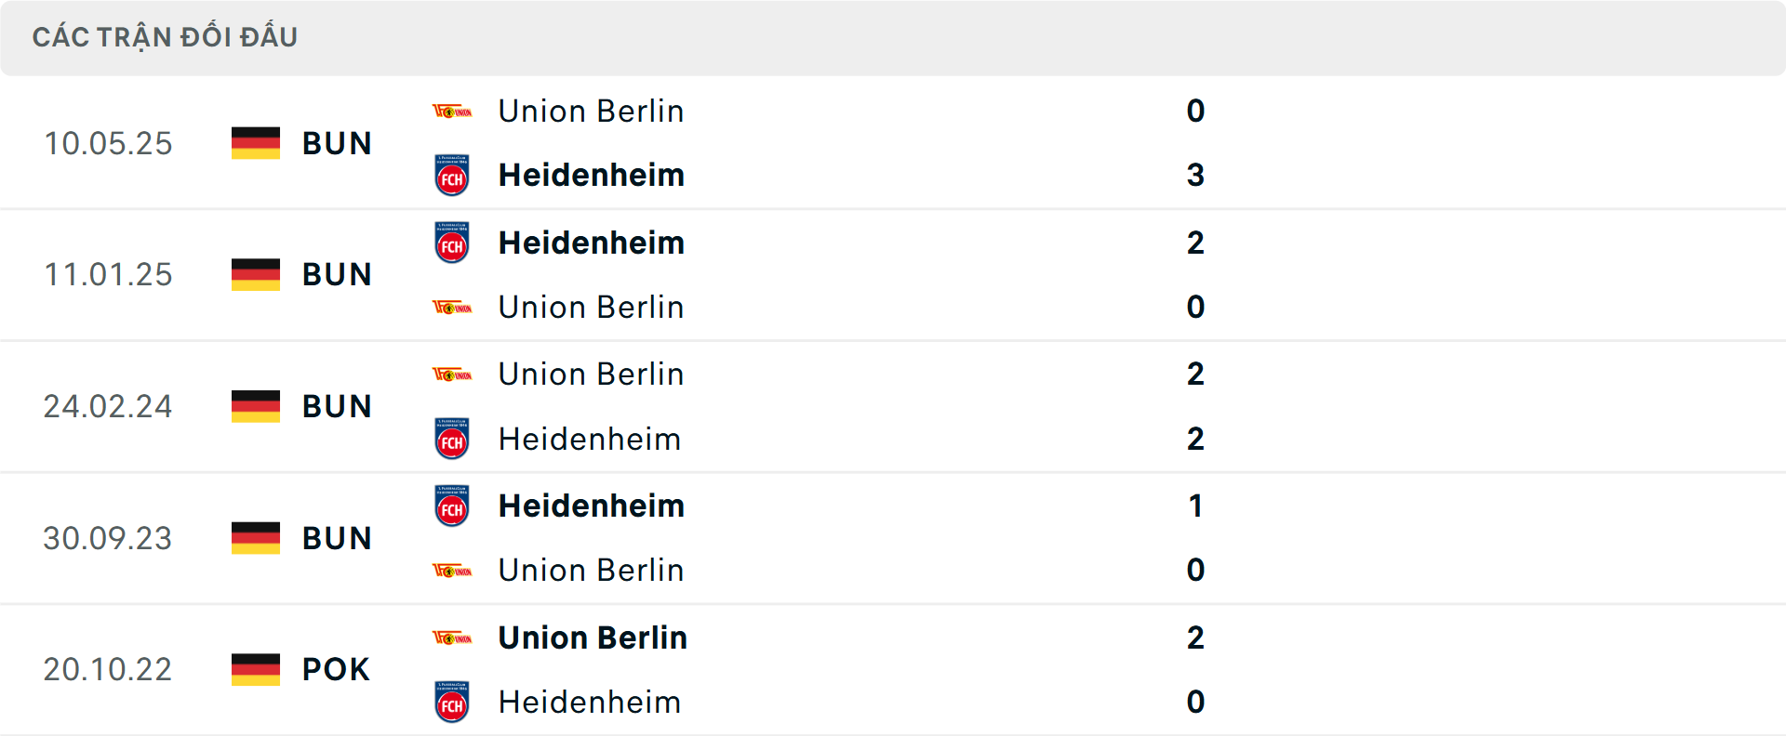Select the Heidenheim club logo in the 11.01.25 row
The width and height of the screenshot is (1786, 736).
tap(452, 243)
